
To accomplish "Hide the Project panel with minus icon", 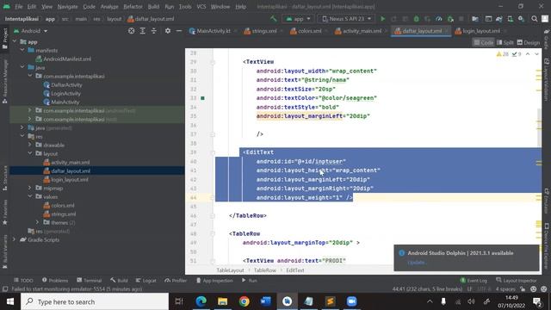I will (x=179, y=31).
